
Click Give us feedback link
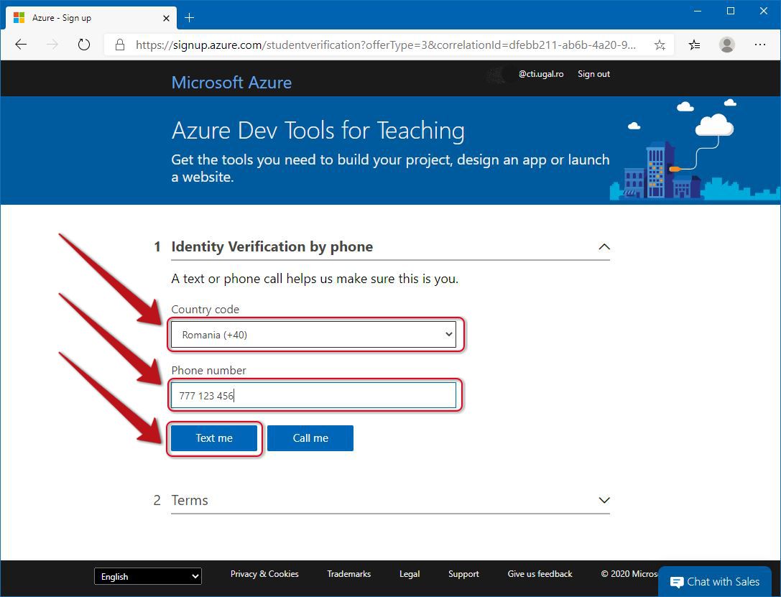(x=540, y=574)
